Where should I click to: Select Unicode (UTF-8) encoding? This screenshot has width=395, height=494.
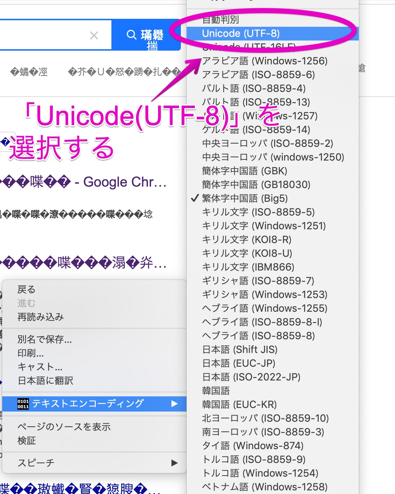pyautogui.click(x=241, y=34)
